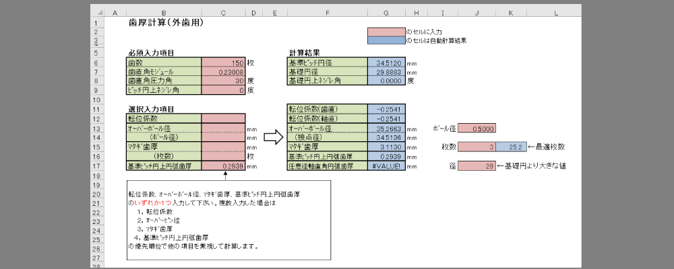Select the pressure angle cell showing 30
The width and height of the screenshot is (674, 269).
(223, 81)
